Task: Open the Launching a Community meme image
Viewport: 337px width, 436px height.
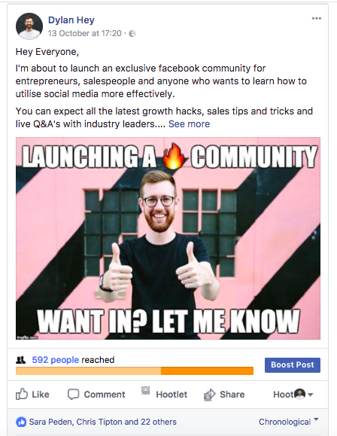Action: pos(168,238)
